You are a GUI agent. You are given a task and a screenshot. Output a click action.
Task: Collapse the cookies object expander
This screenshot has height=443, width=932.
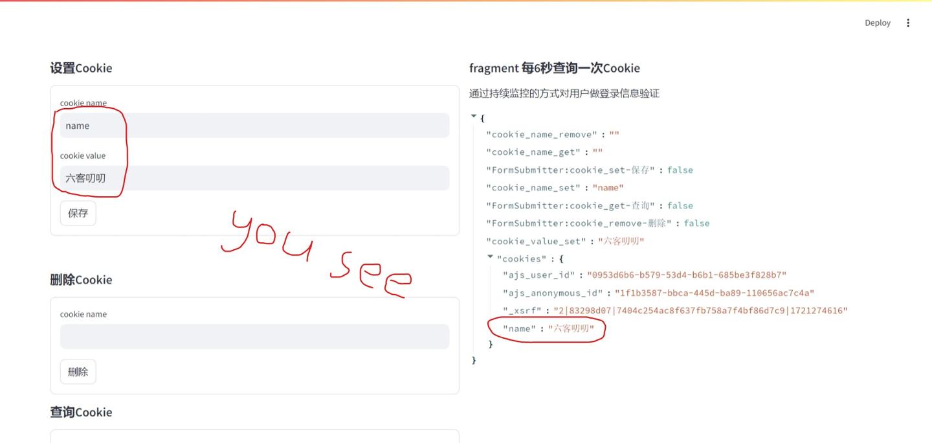pos(491,256)
